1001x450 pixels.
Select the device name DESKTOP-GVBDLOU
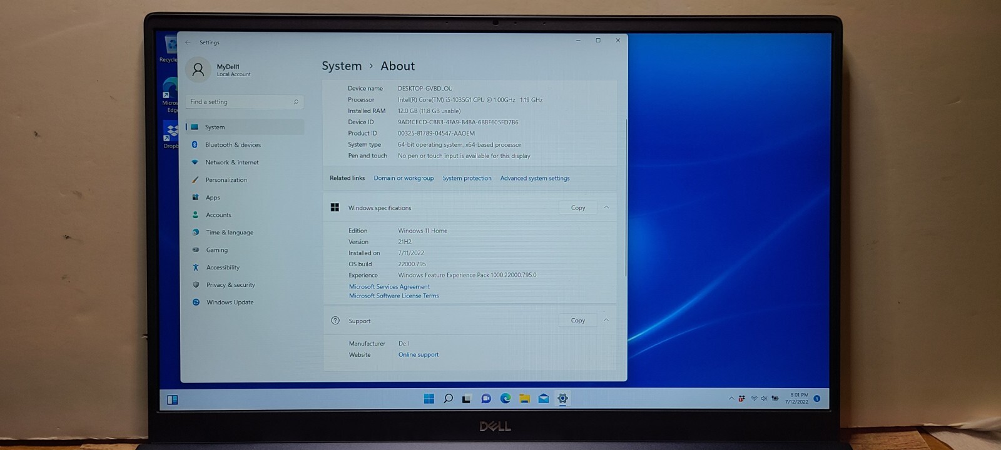tap(425, 89)
